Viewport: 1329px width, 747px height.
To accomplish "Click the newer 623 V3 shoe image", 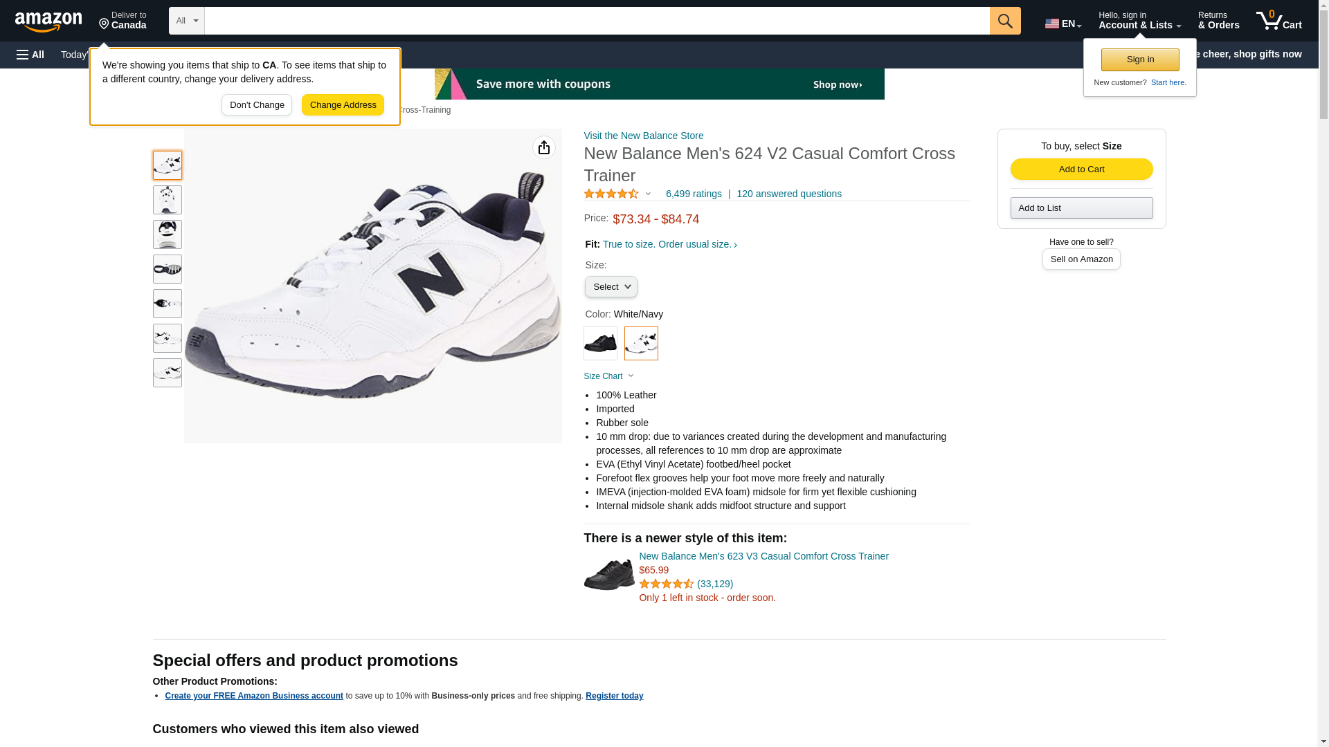I will click(x=608, y=575).
